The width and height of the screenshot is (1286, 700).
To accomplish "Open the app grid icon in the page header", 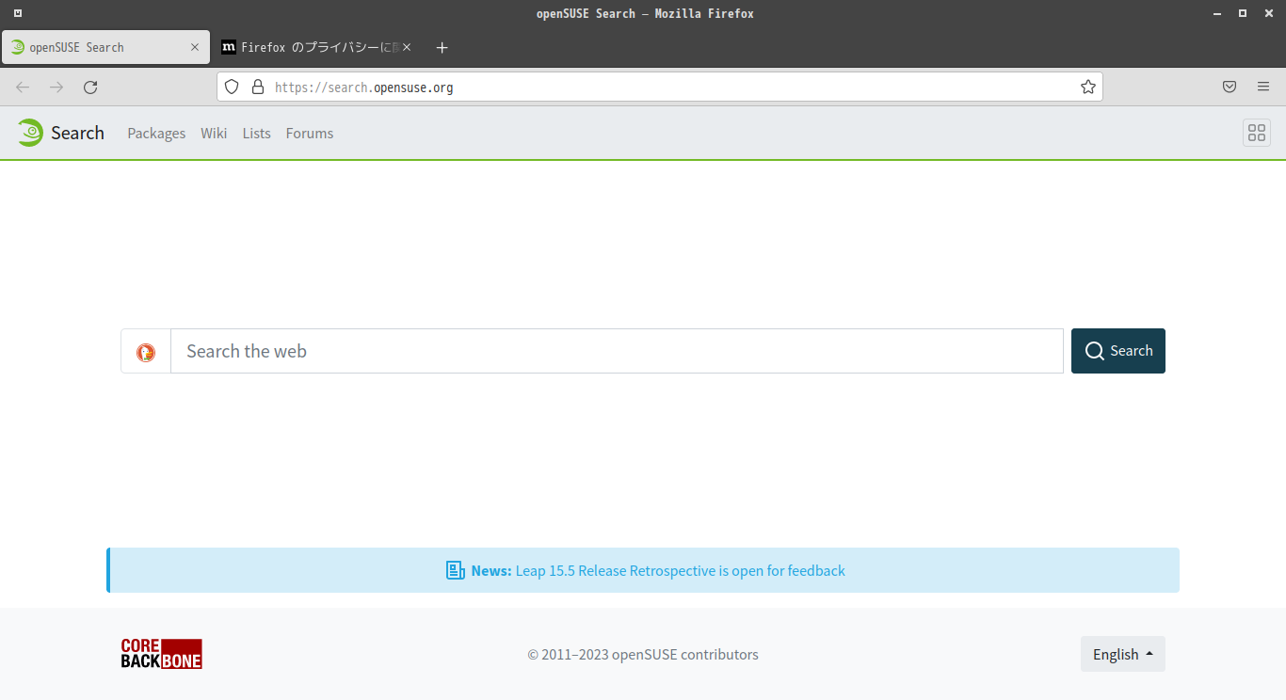I will pos(1257,133).
